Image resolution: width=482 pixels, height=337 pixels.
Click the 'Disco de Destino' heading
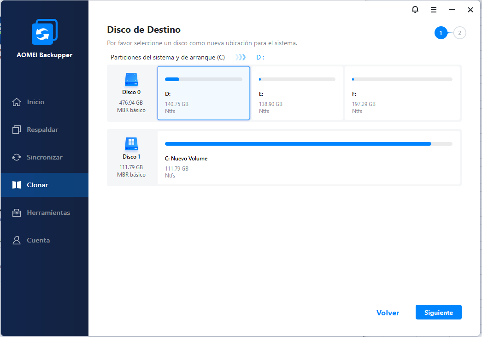click(144, 30)
